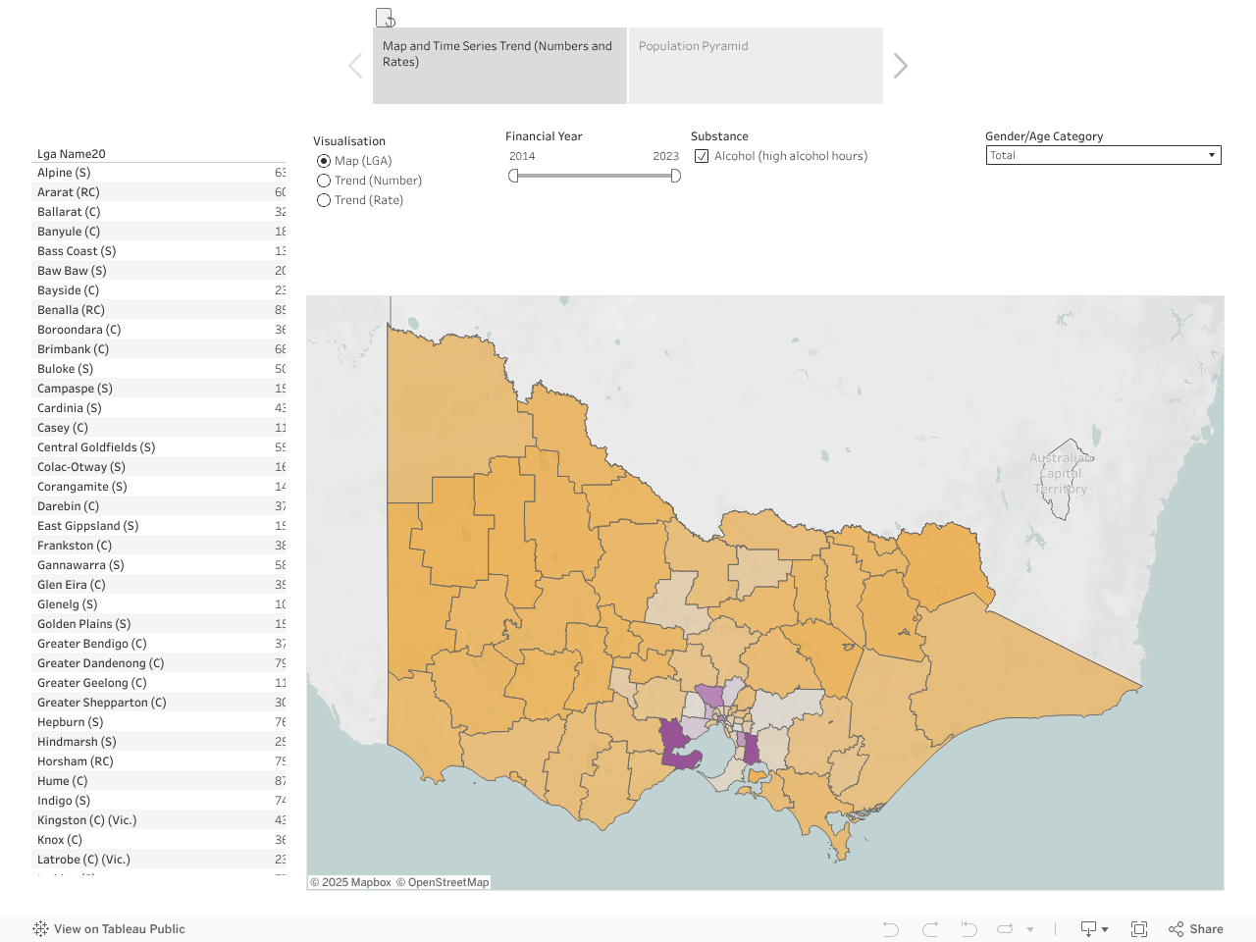The image size is (1256, 942).
Task: Expand the replay speed dropdown caret
Action: click(x=1030, y=929)
